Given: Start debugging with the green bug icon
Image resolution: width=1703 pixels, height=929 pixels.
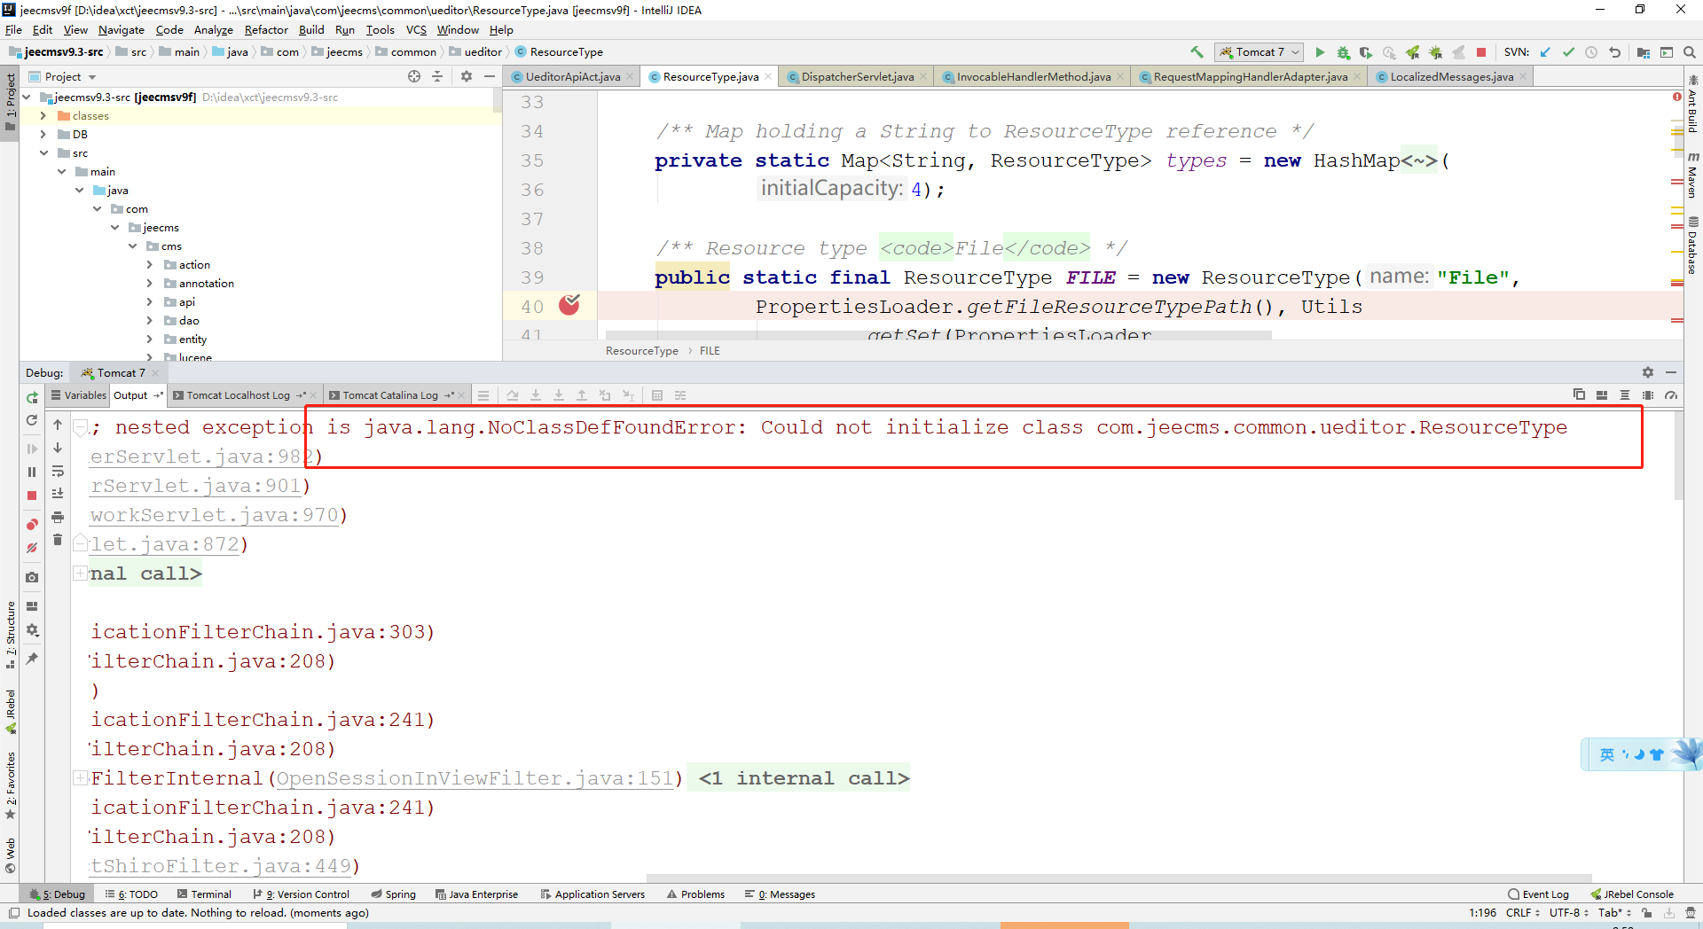Looking at the screenshot, I should coord(1343,52).
